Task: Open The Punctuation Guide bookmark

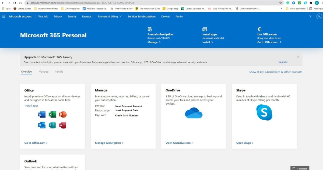Action: tap(148, 9)
